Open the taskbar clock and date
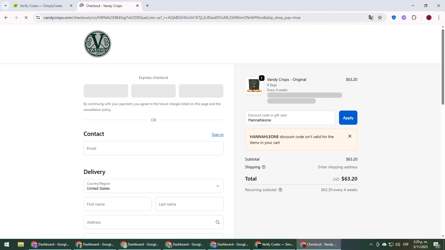445x250 pixels. (x=420, y=244)
